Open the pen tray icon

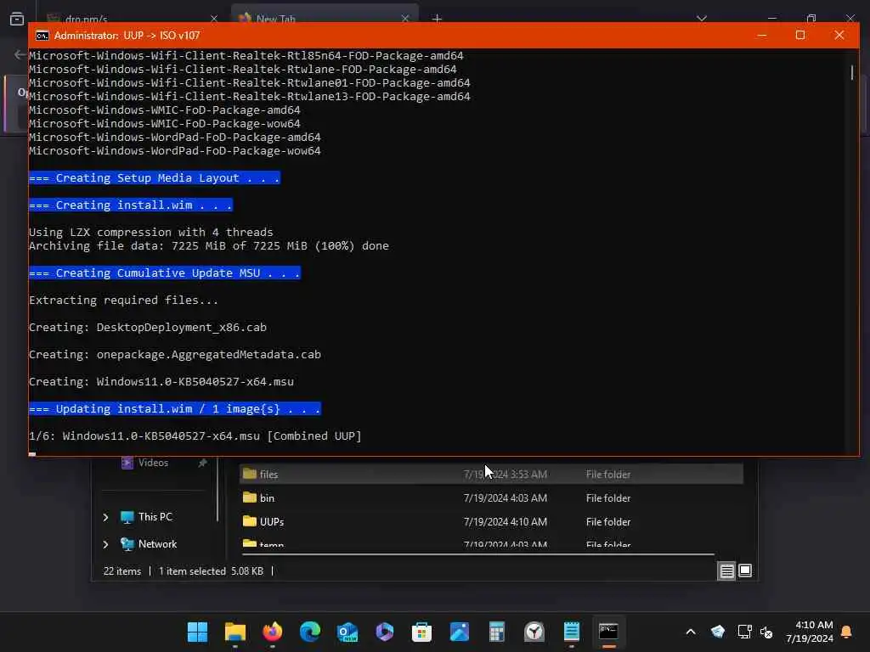[x=717, y=632]
